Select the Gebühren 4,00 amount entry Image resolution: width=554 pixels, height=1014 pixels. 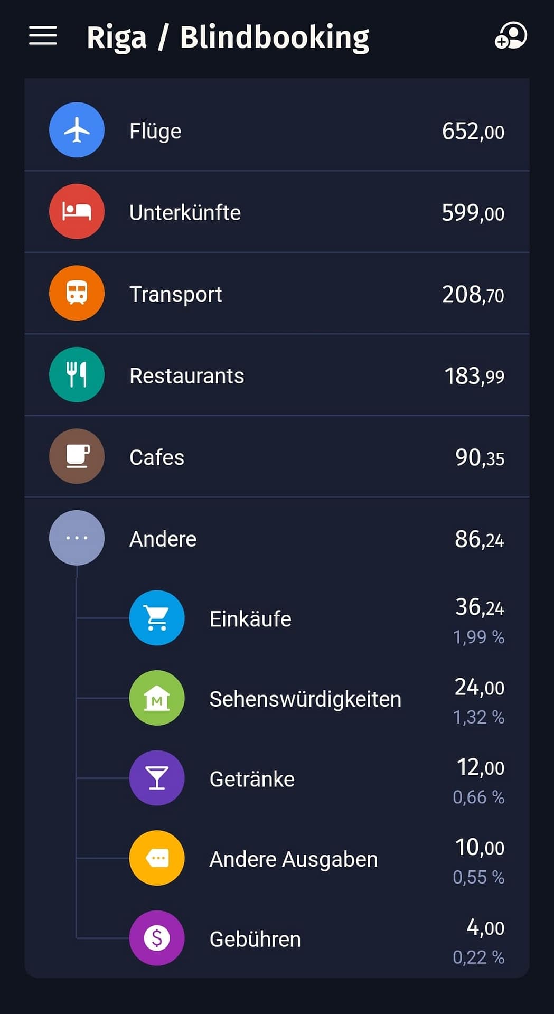485,928
